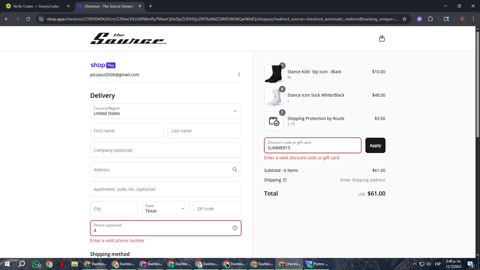480x270 pixels.
Task: Click the ZIP code field
Action: [217, 209]
